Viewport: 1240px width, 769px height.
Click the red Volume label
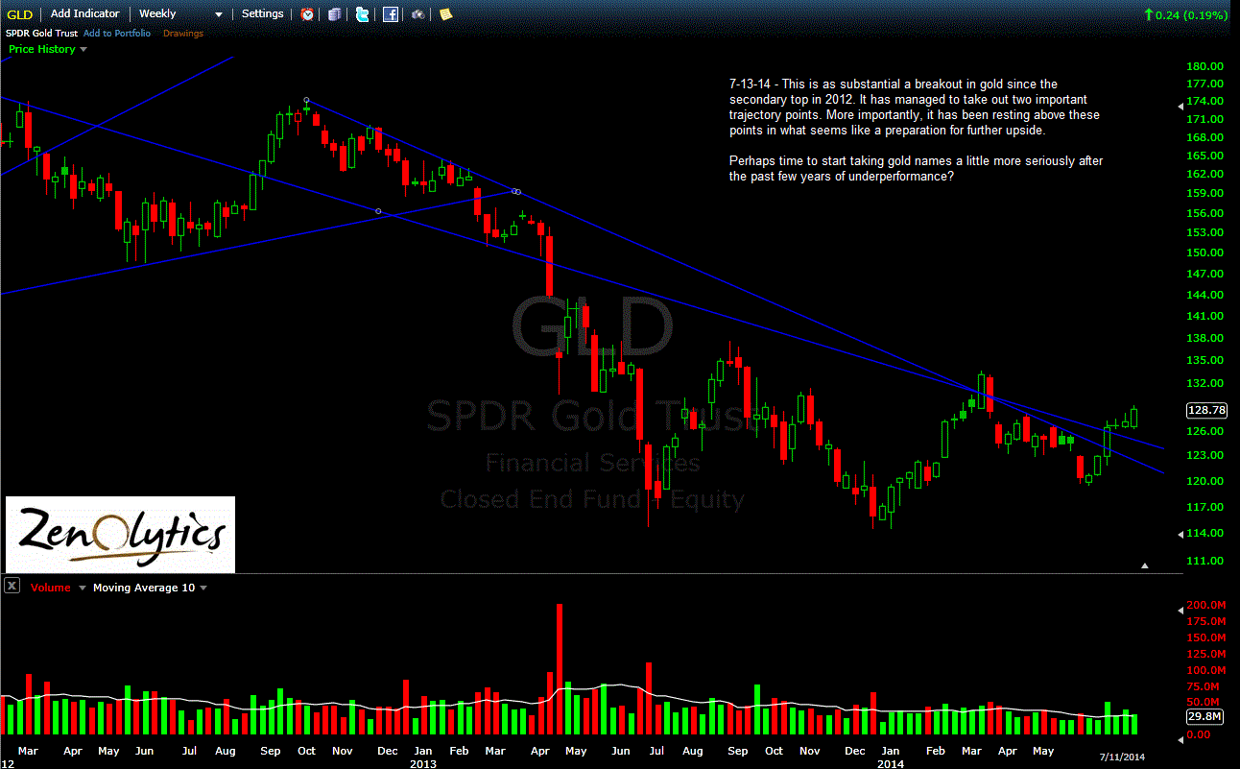[x=50, y=587]
